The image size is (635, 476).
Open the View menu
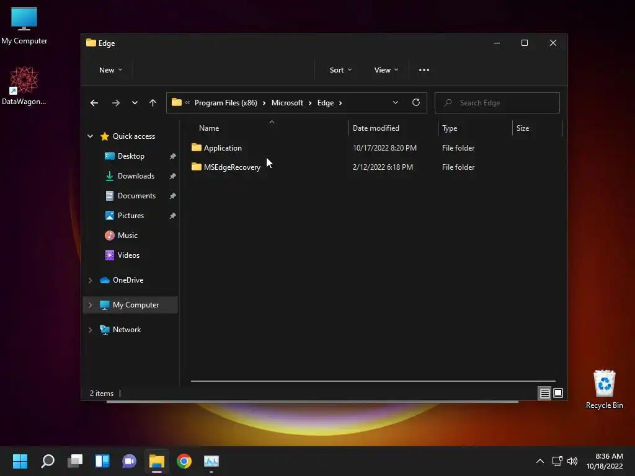point(386,70)
